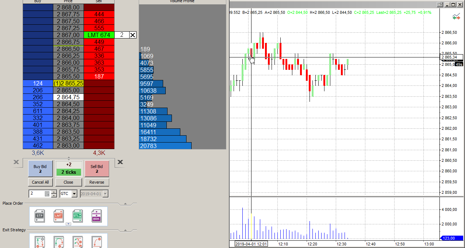
Task: Click the price cell 2 868,00
Action: 68,7
